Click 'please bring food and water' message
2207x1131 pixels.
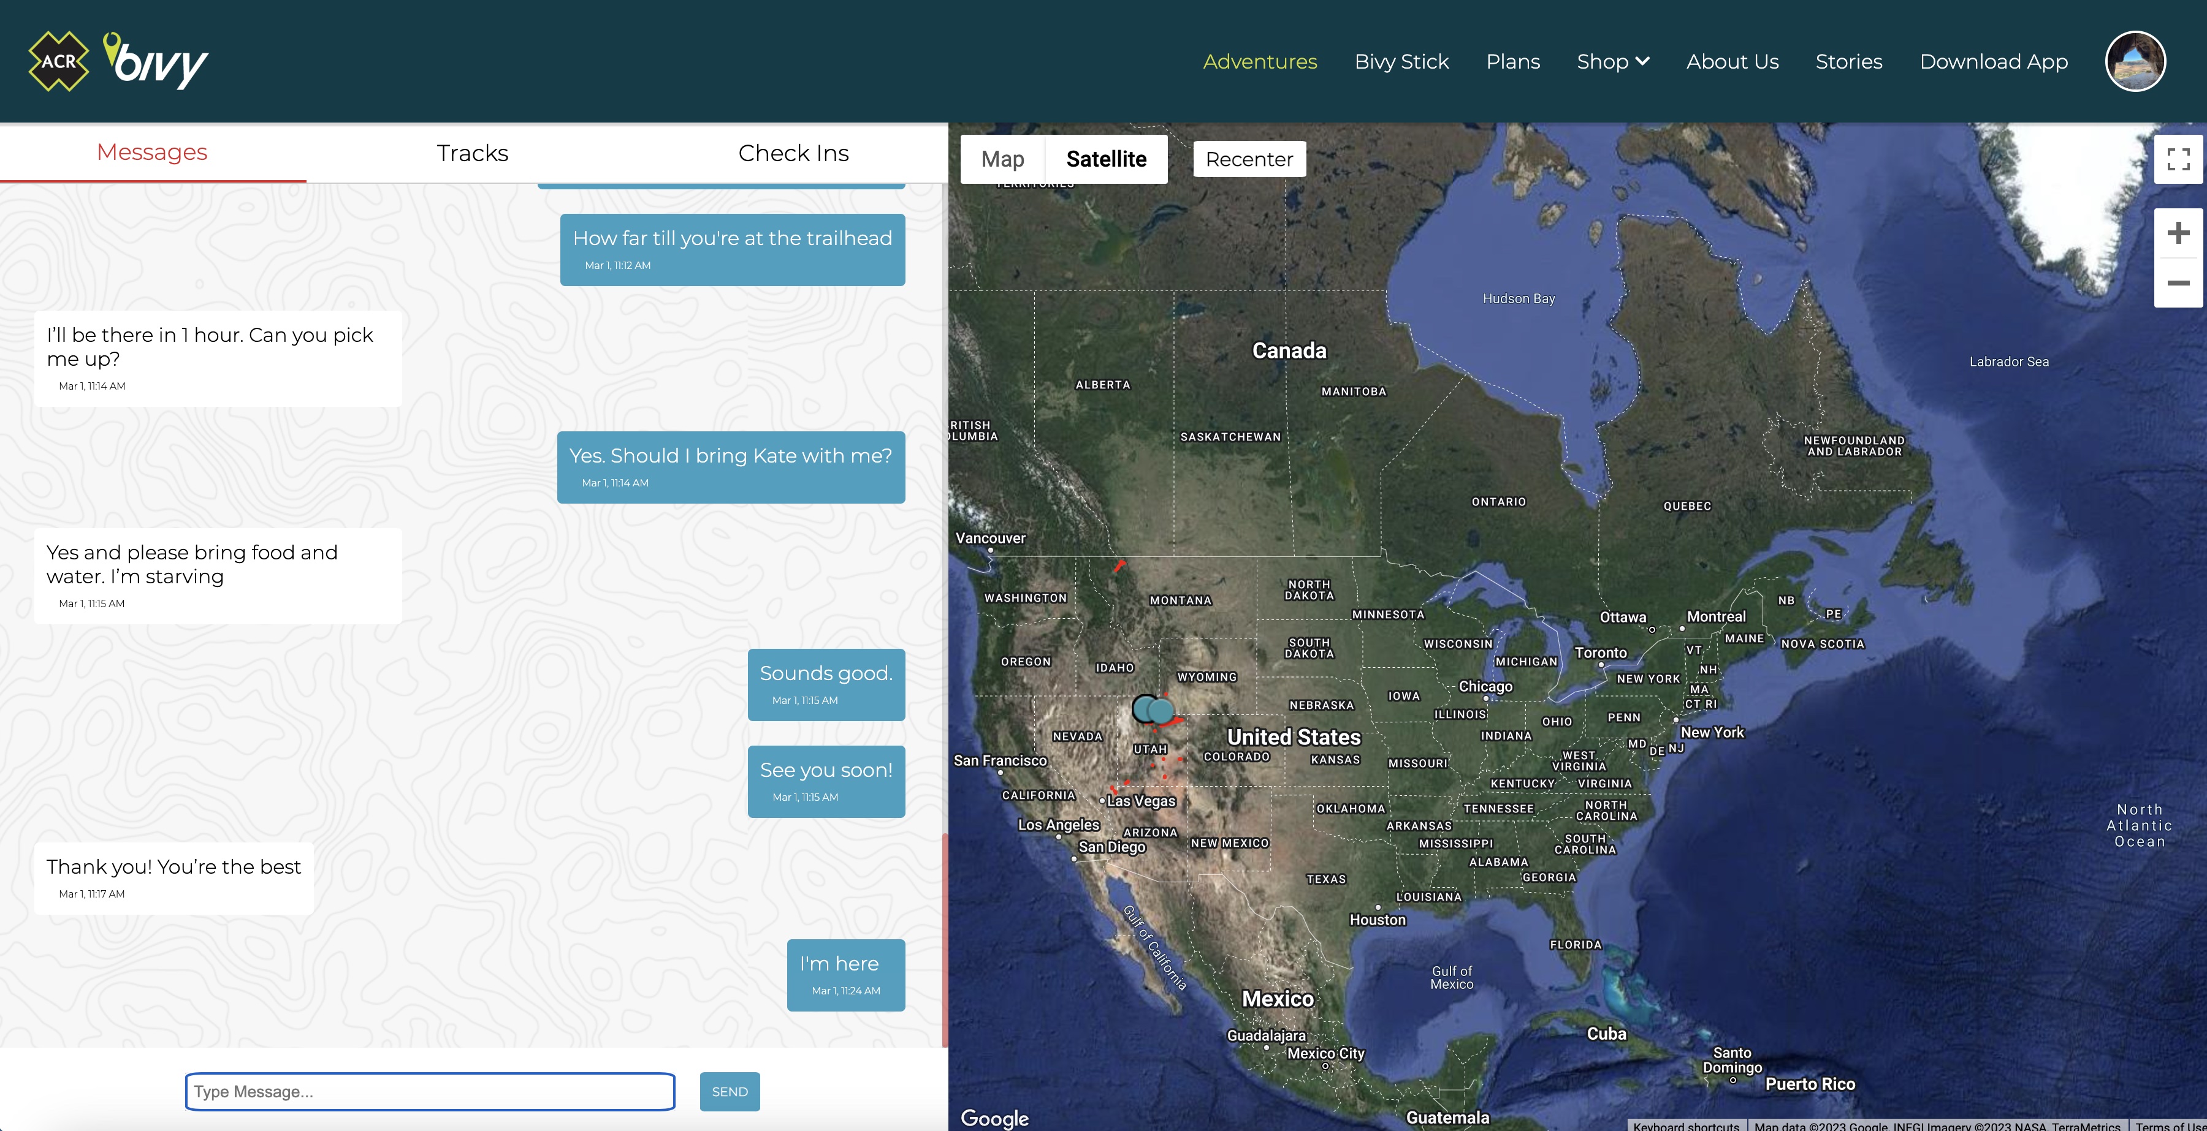218,576
